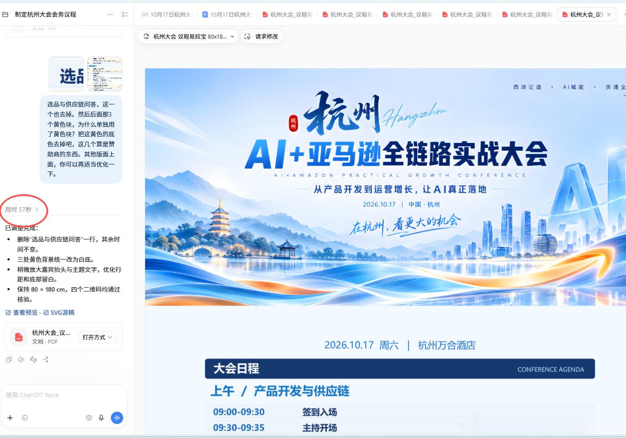Click the CONFERENCE AGENDA label

[551, 370]
